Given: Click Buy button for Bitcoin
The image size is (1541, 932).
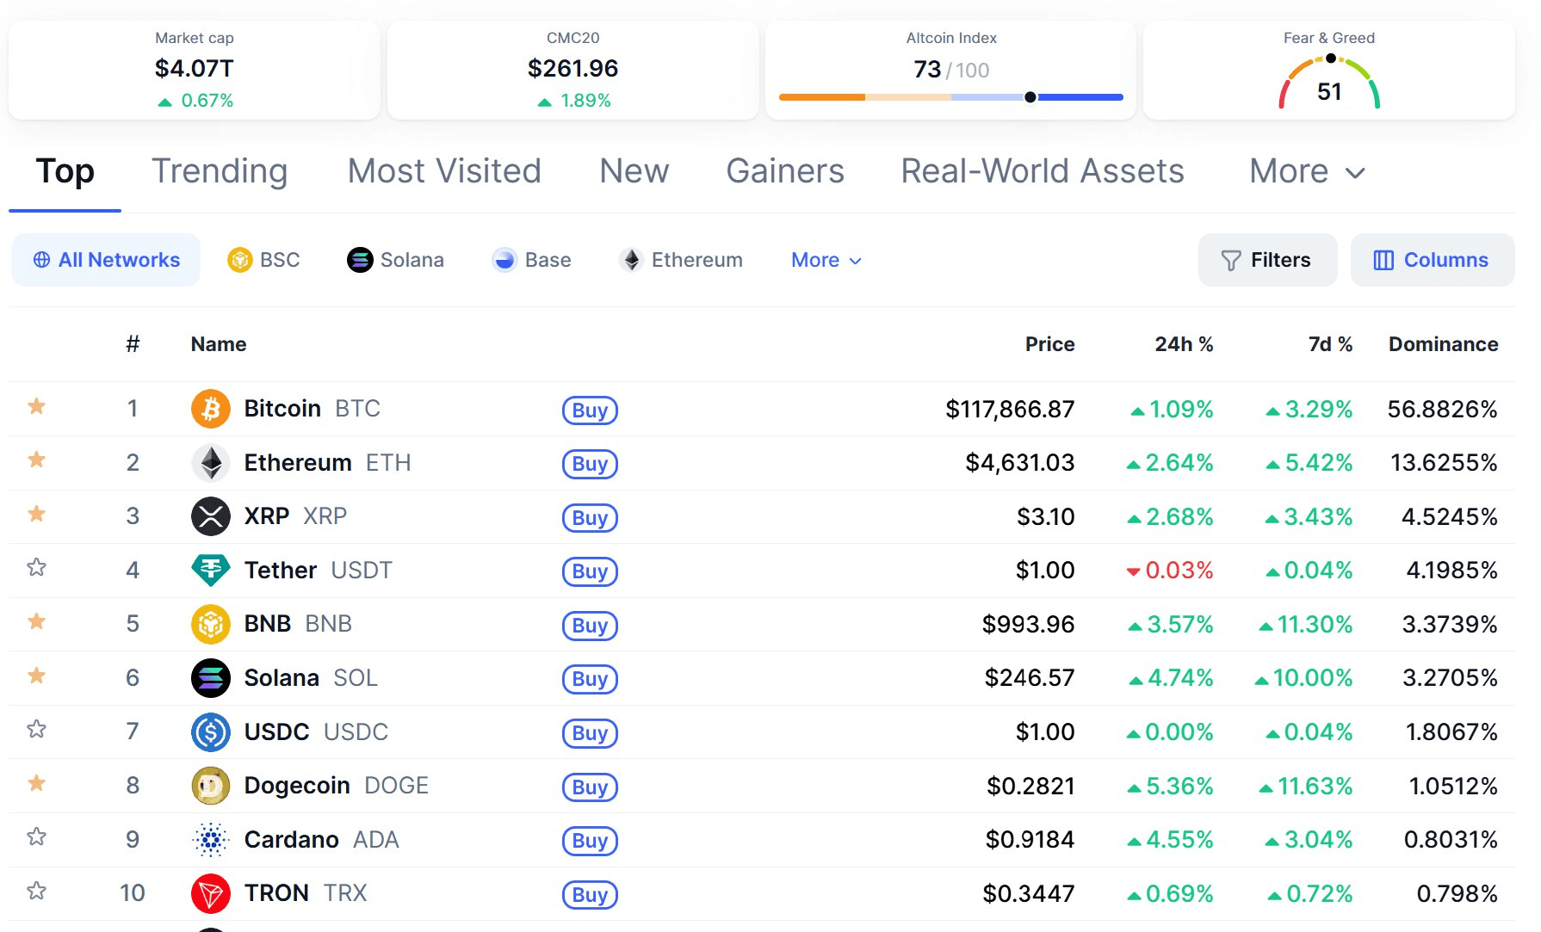Looking at the screenshot, I should [x=590, y=410].
